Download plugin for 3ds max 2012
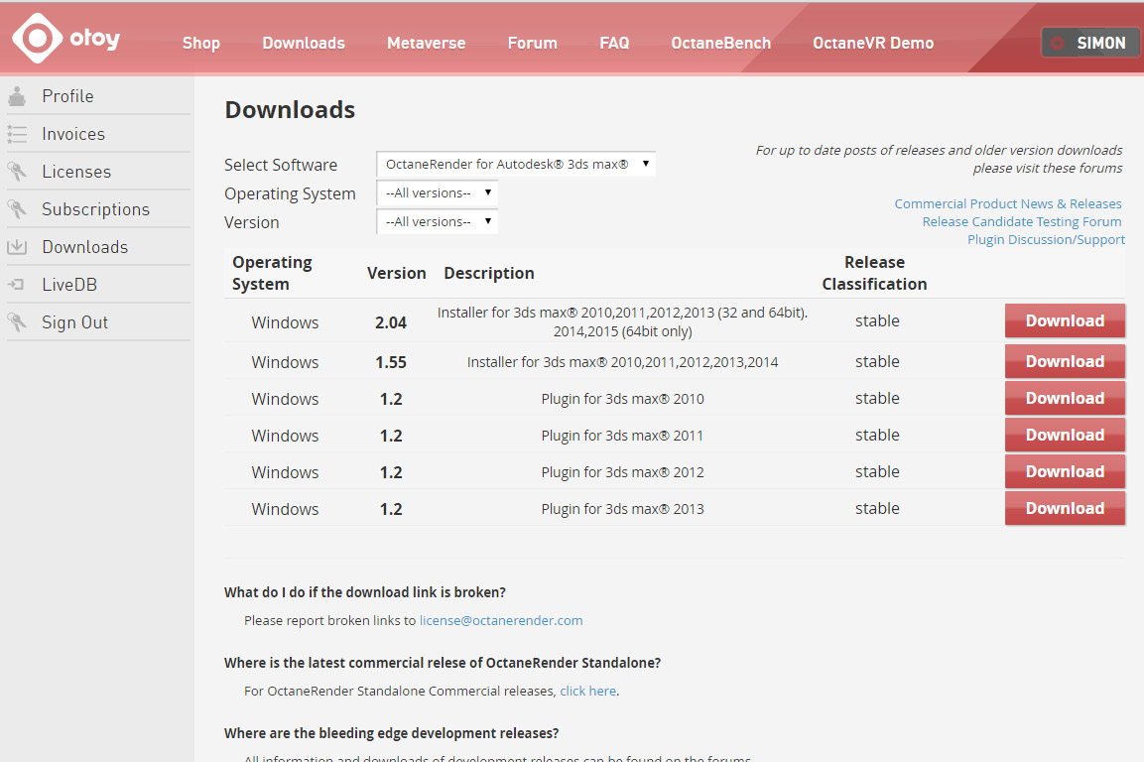1144x762 pixels. (1065, 471)
